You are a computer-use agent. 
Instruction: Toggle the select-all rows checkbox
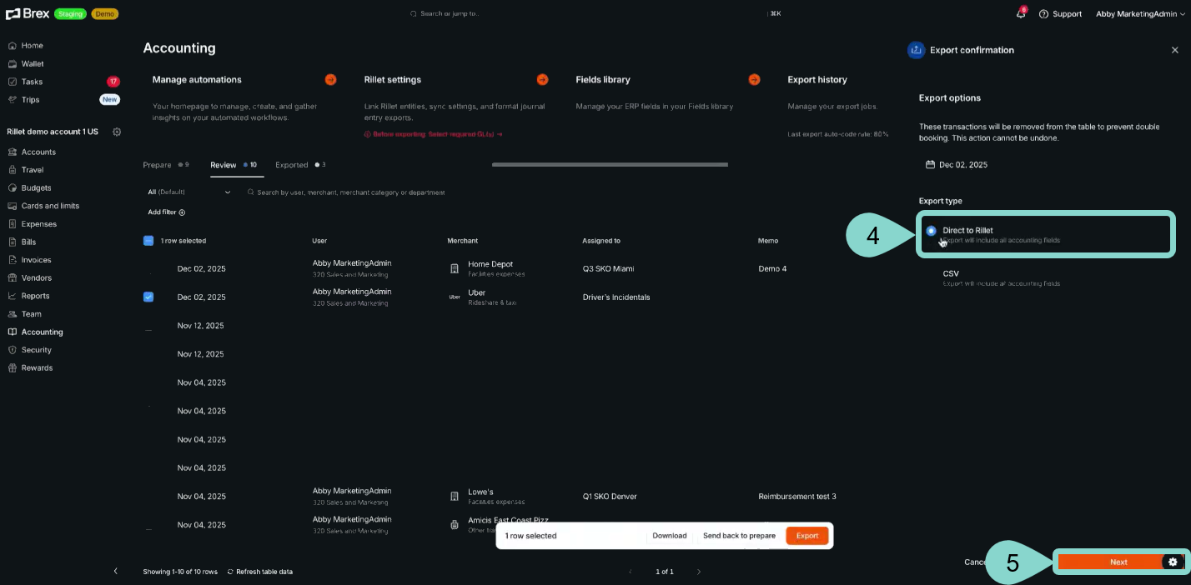pos(148,241)
